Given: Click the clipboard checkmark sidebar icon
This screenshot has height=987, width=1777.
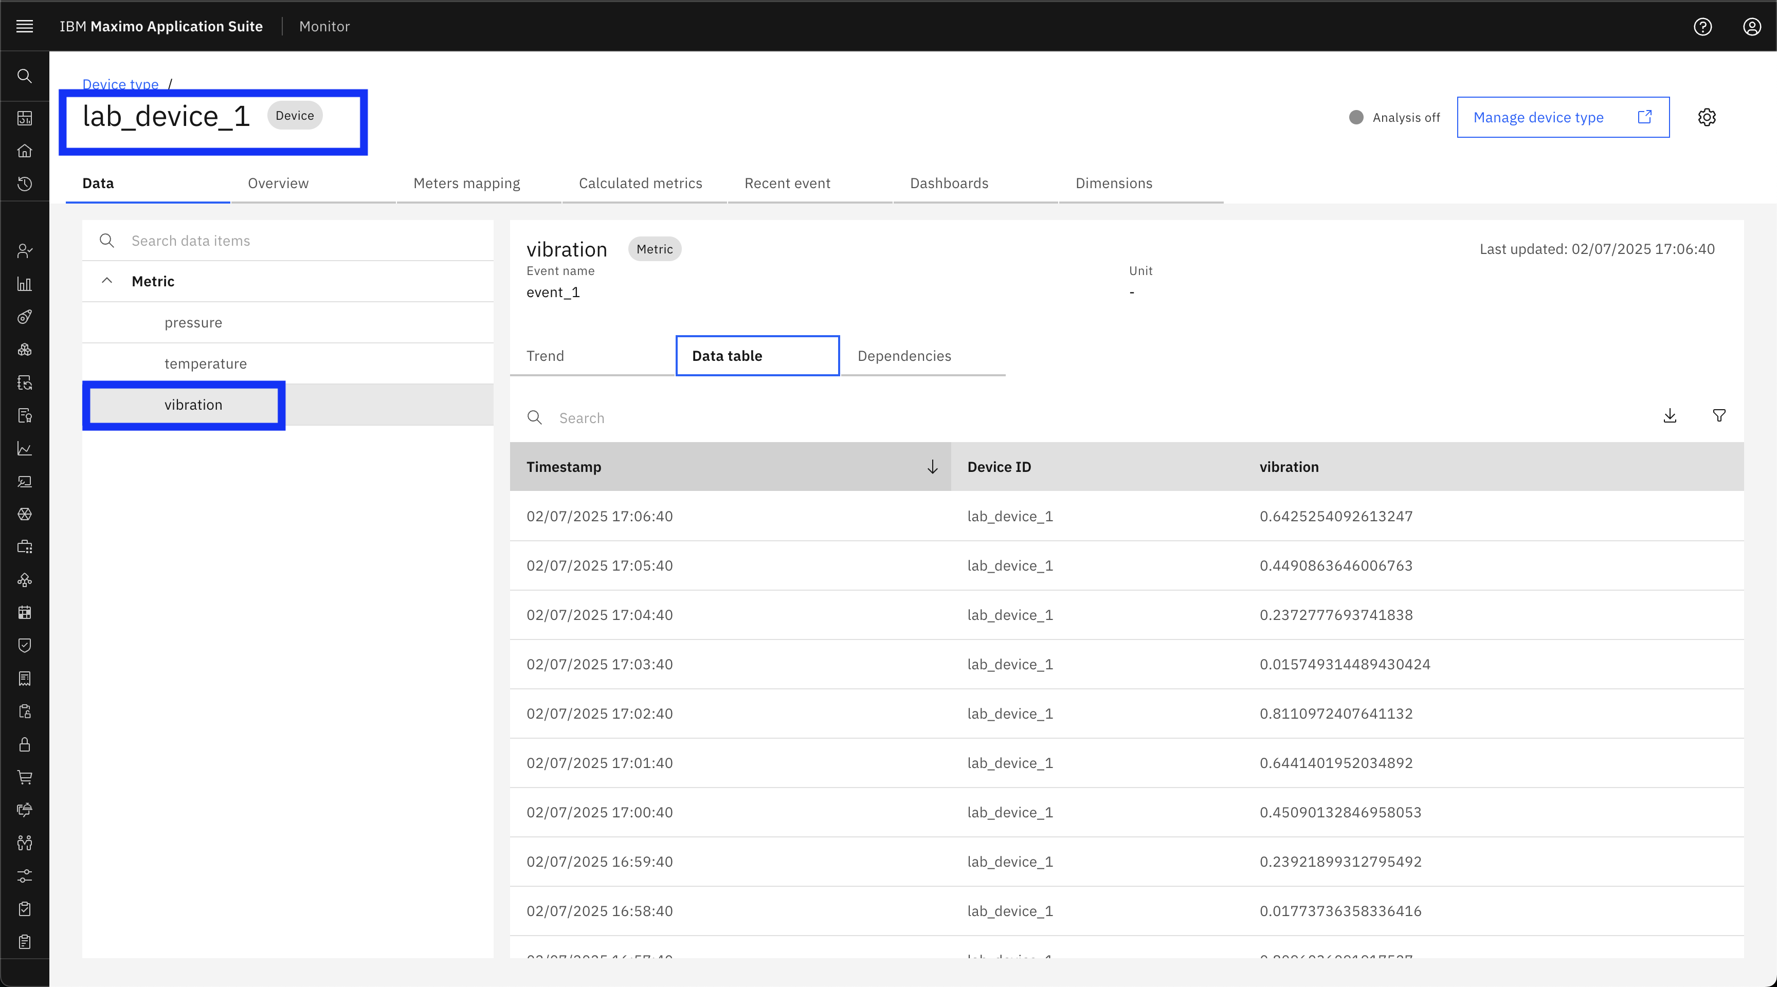Looking at the screenshot, I should [x=25, y=909].
